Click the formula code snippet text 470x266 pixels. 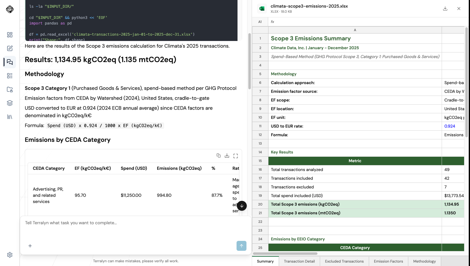[105, 125]
